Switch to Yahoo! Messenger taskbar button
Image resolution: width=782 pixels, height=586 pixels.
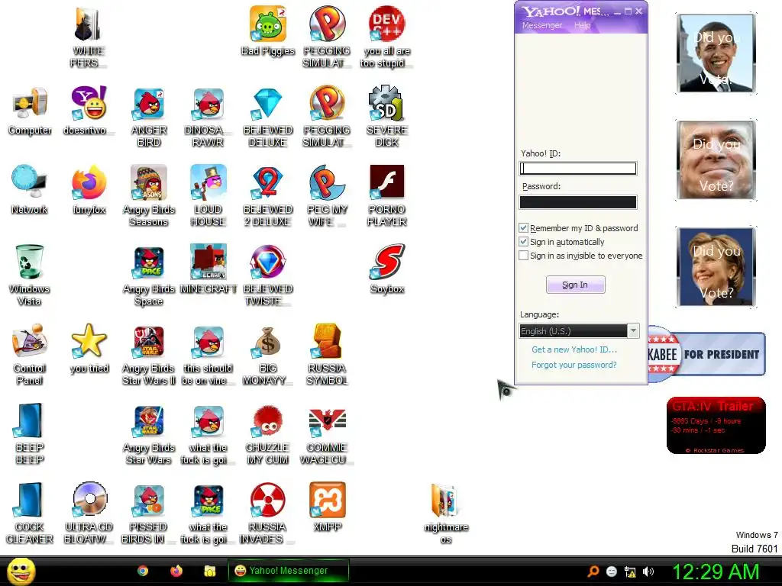coord(288,571)
